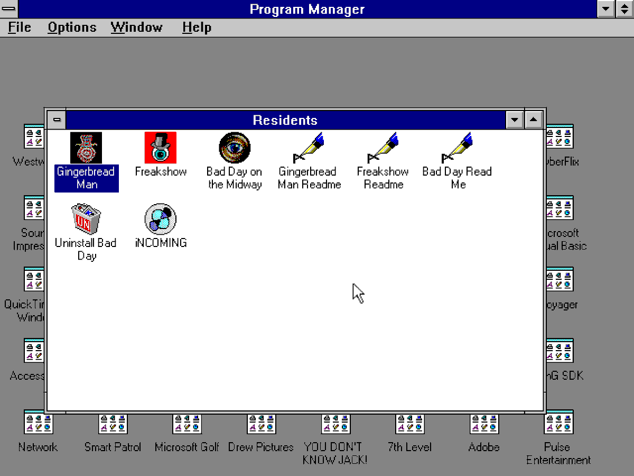Click the 'Microsoft Golf' group label

click(187, 447)
